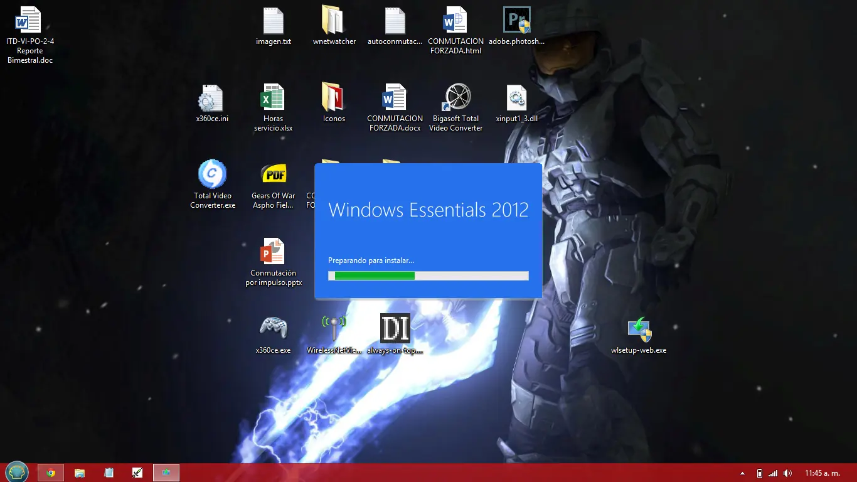857x482 pixels.
Task: Select the adobe.photosh... Premiere-style icon
Action: point(517,26)
